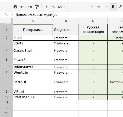Select row 1 header
The width and height of the screenshot is (123, 117).
click(7, 30)
